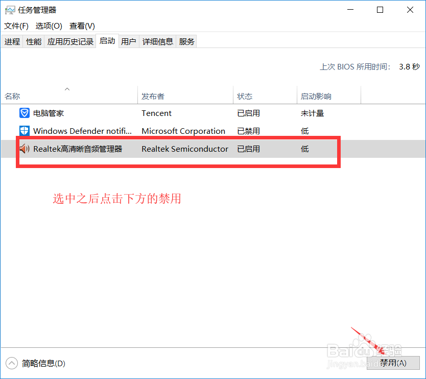
Task: Open the 选项(O) menu
Action: point(49,26)
